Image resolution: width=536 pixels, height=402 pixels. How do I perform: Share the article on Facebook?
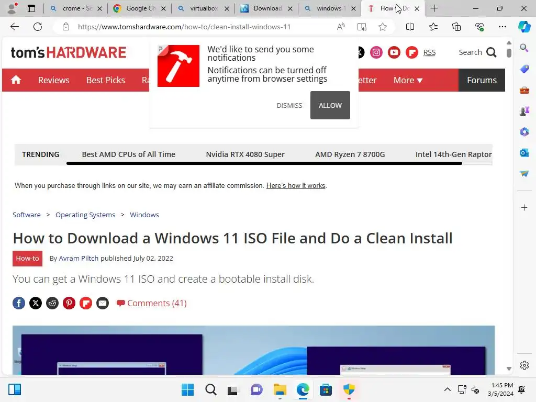point(19,303)
